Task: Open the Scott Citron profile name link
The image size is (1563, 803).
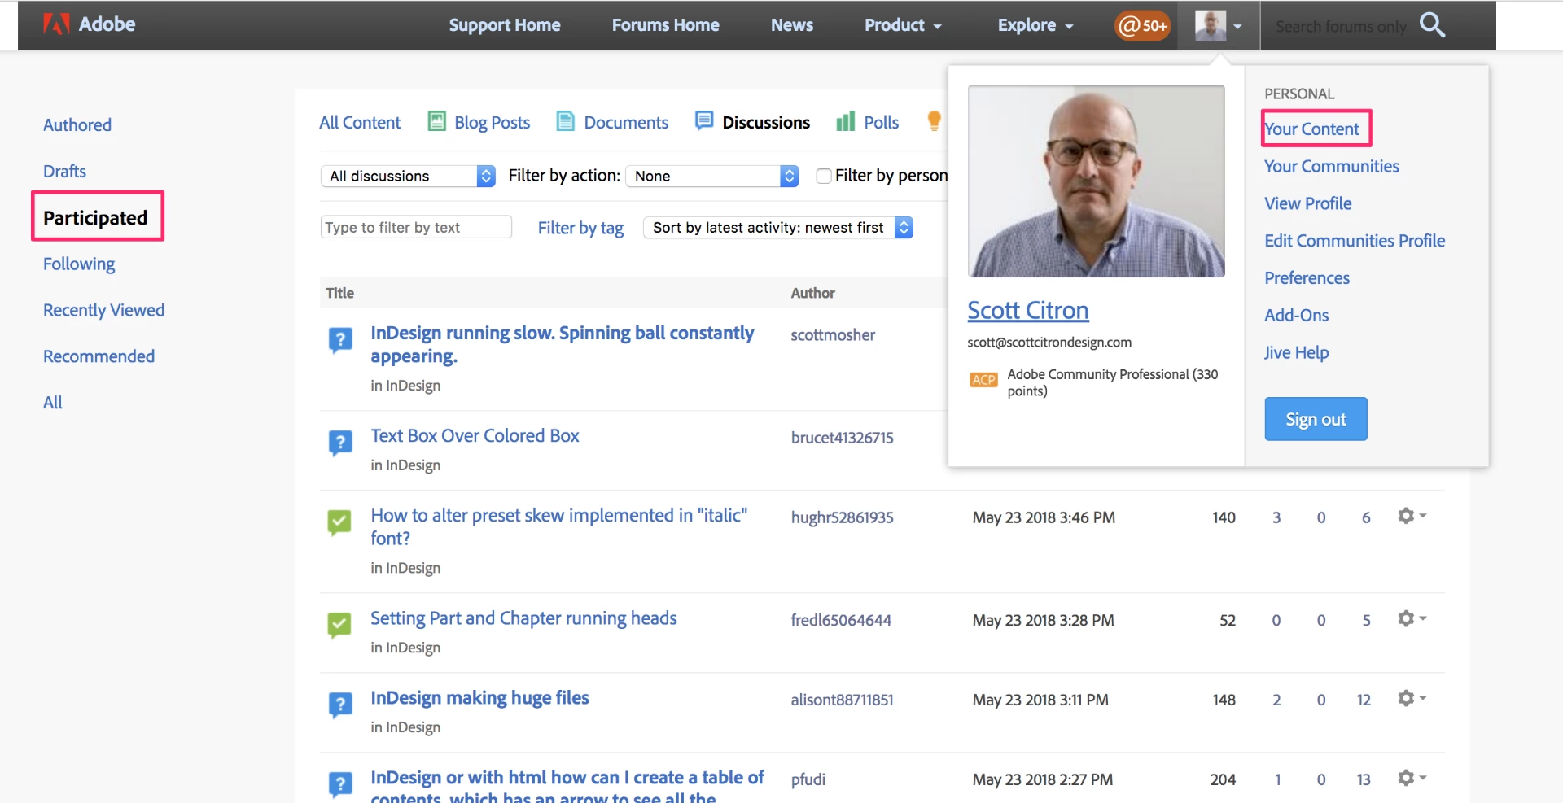Action: (x=1028, y=311)
